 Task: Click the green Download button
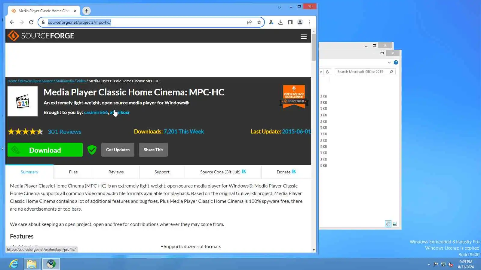click(45, 150)
